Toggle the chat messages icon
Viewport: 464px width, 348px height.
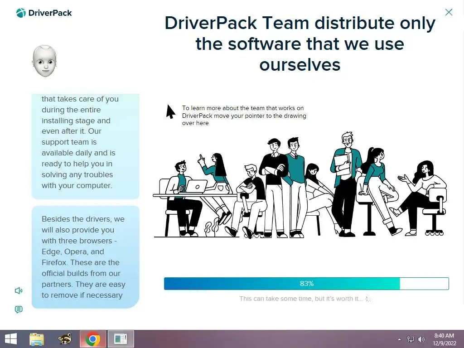click(x=18, y=309)
